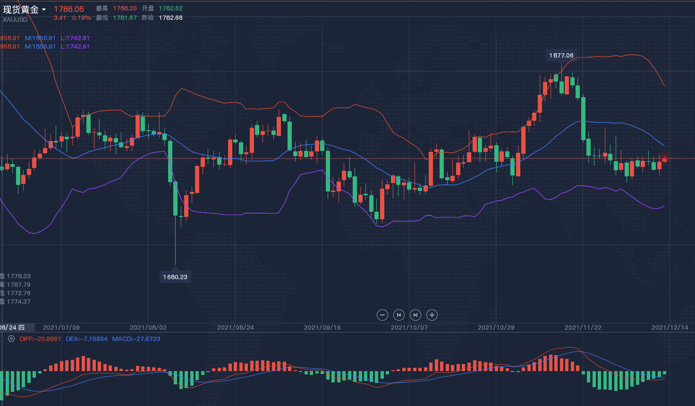Viewport: 695px width, 406px height.
Task: Click the current price 1786.06 in header
Action: tap(69, 9)
